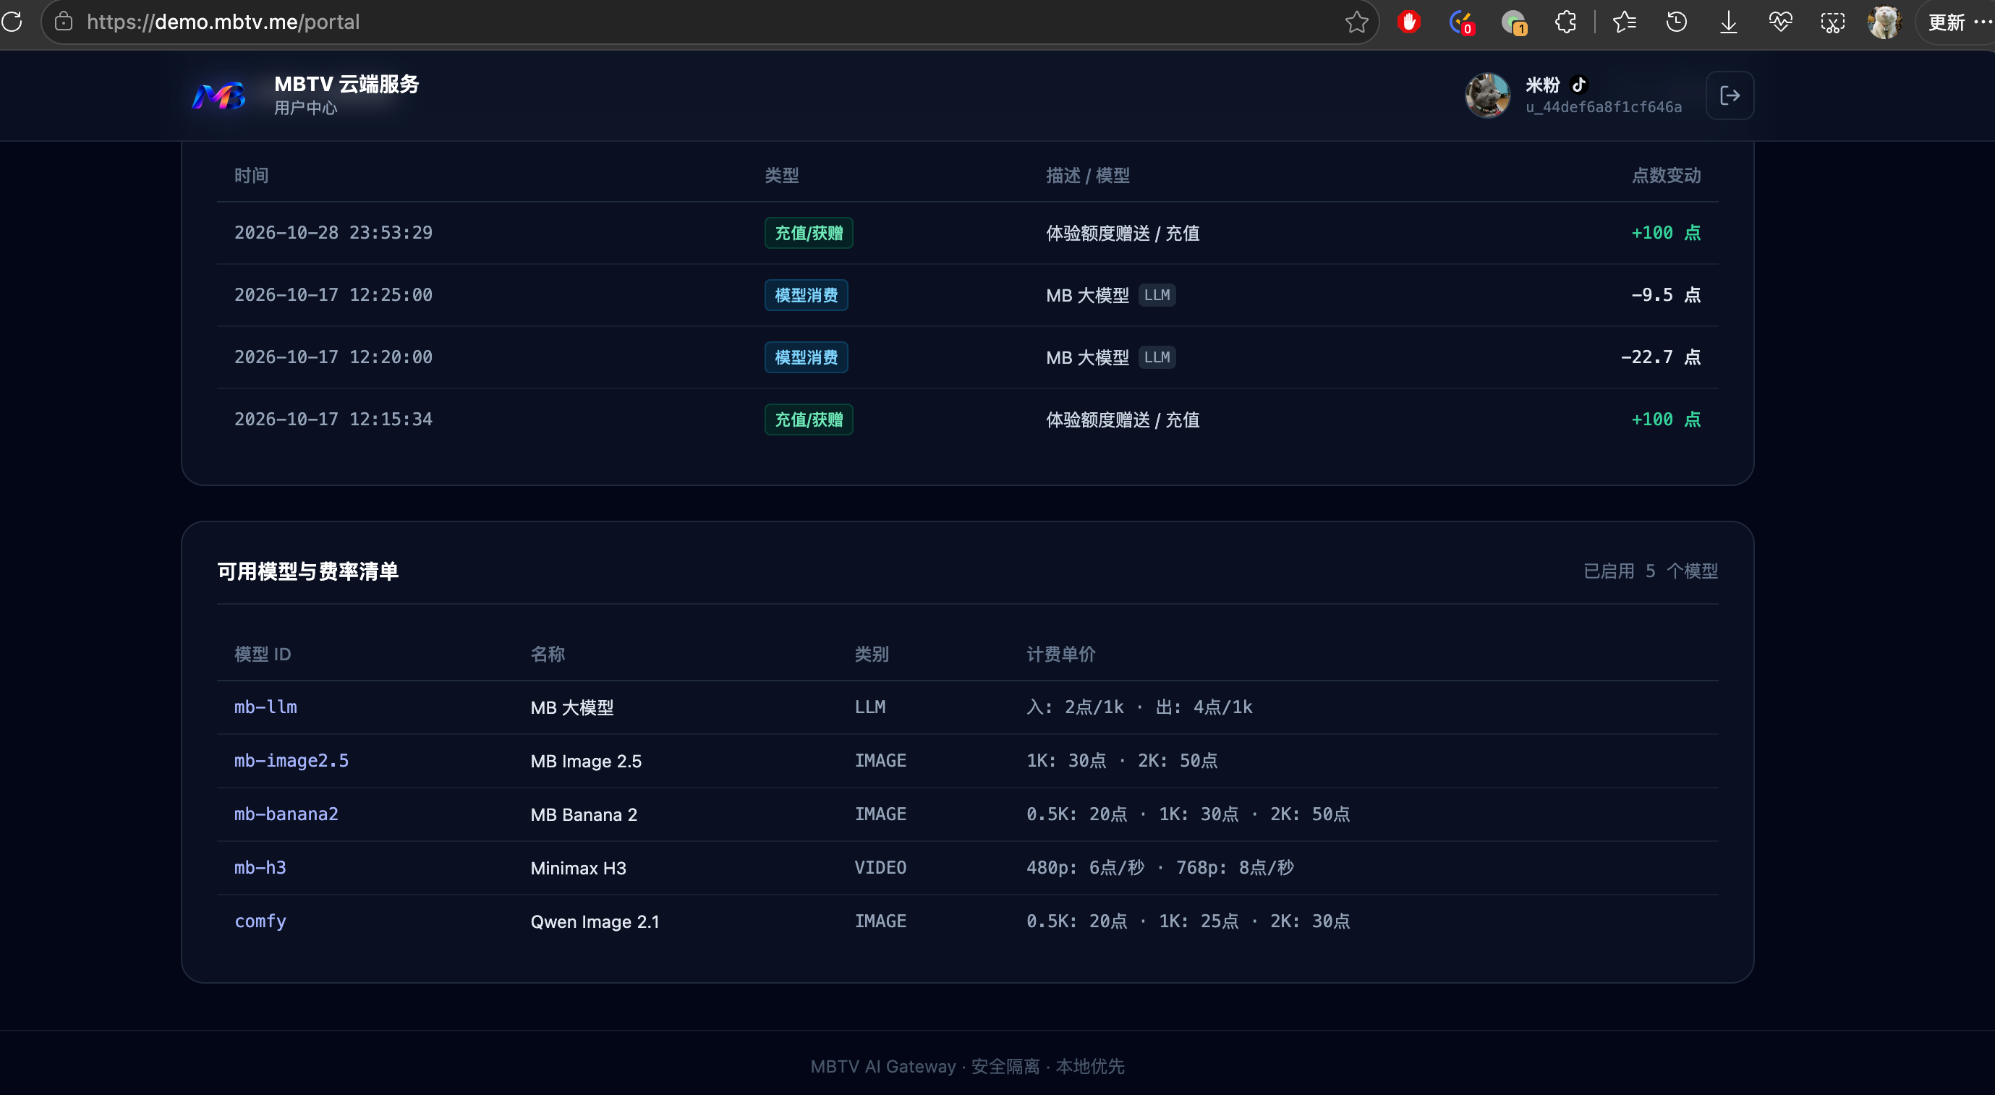Click the 米粉 user avatar picture
Screen dimensions: 1995x1095
1487,95
